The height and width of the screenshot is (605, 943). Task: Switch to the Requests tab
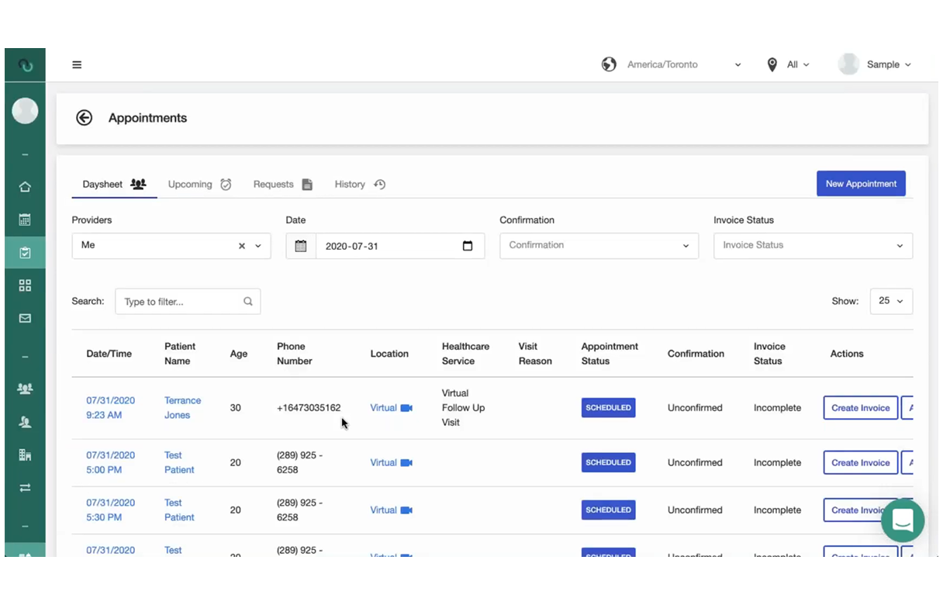tap(282, 185)
